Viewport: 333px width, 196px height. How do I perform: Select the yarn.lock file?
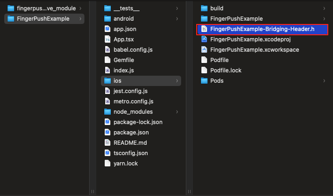[125, 164]
